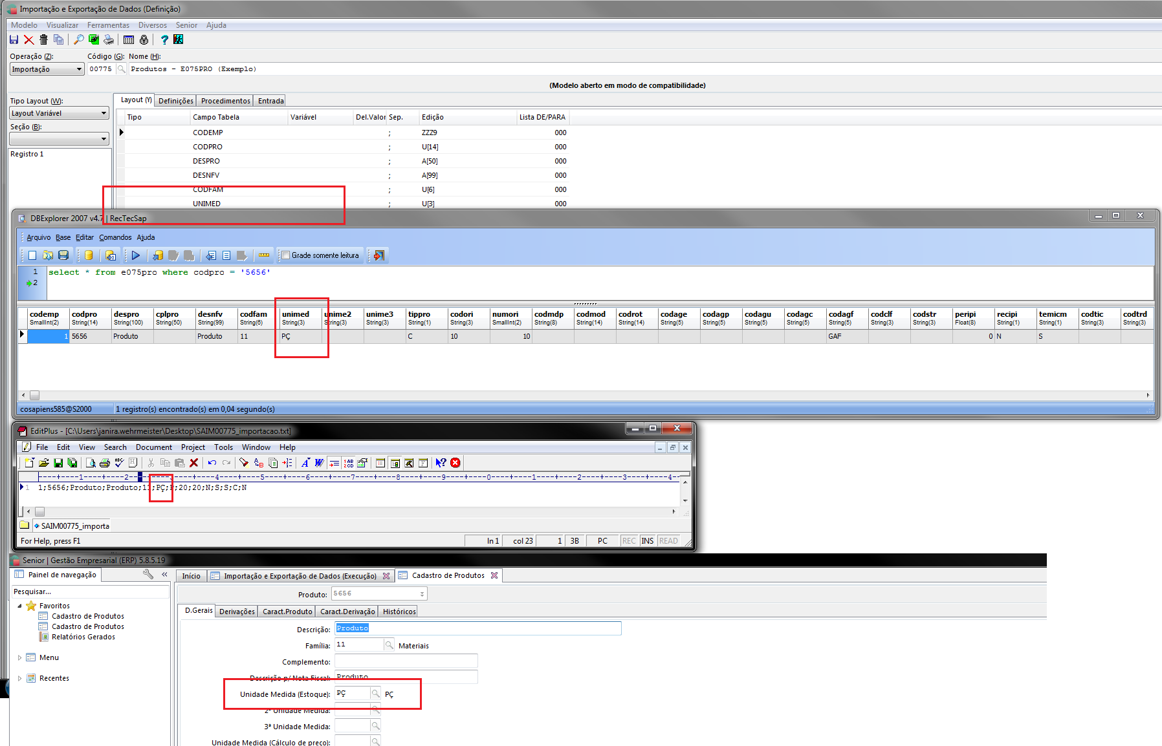Click the Complemento input field
Viewport: 1162px width, 746px height.
click(406, 661)
